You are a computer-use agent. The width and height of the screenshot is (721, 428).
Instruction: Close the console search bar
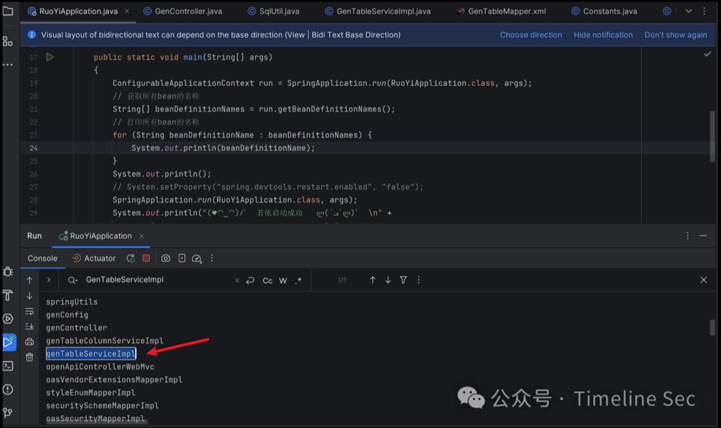coord(704,280)
